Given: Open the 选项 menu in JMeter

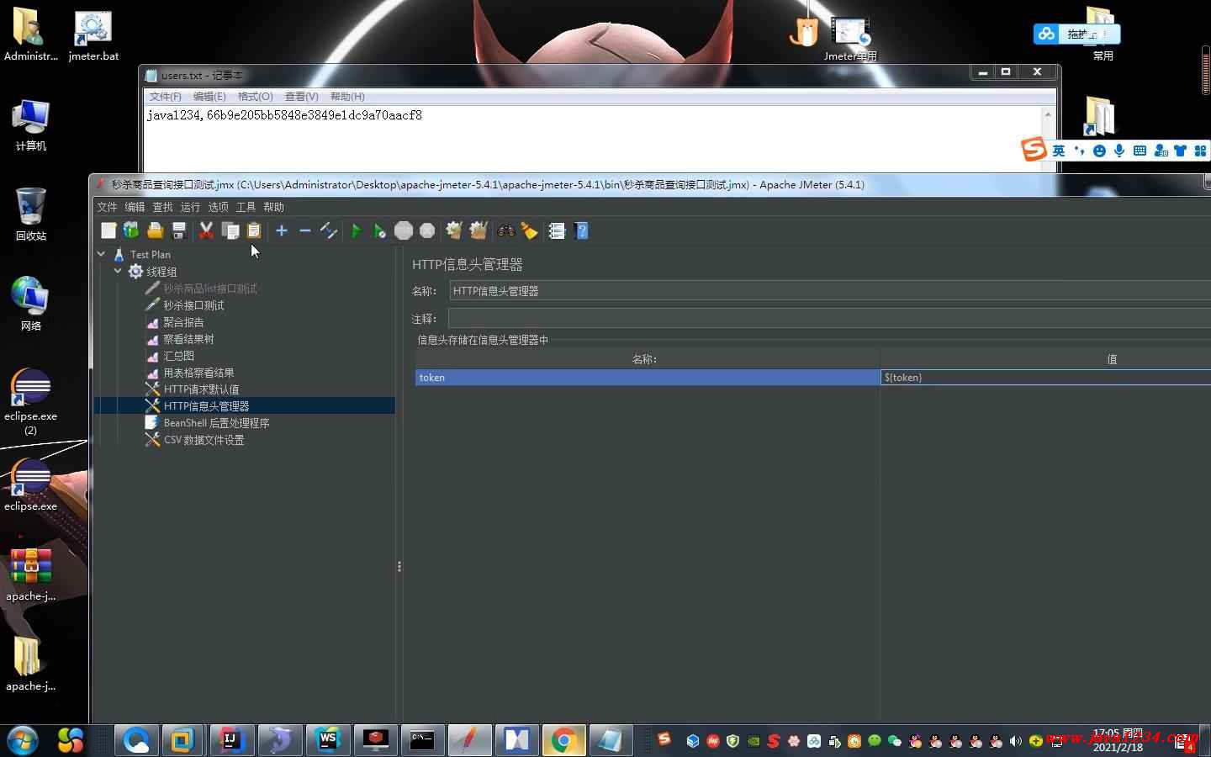Looking at the screenshot, I should click(218, 207).
